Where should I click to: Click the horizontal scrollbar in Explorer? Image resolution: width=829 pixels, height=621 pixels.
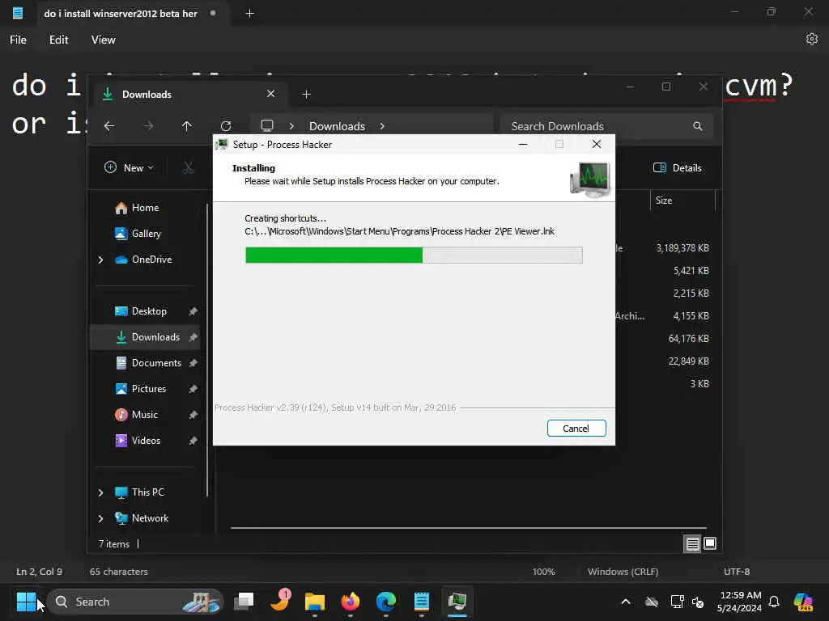tap(469, 527)
